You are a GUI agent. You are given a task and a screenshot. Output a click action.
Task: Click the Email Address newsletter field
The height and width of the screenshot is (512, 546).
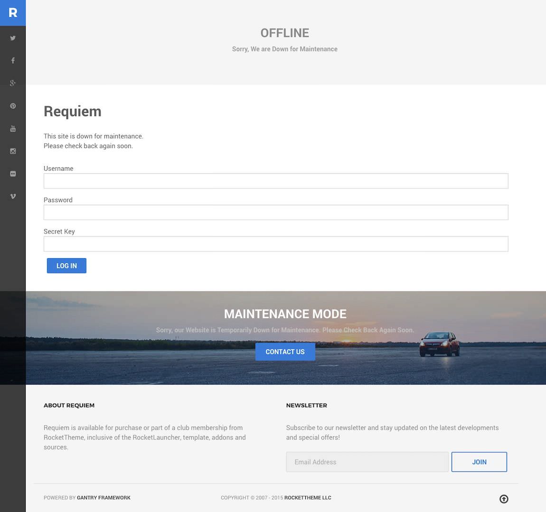[x=367, y=462]
